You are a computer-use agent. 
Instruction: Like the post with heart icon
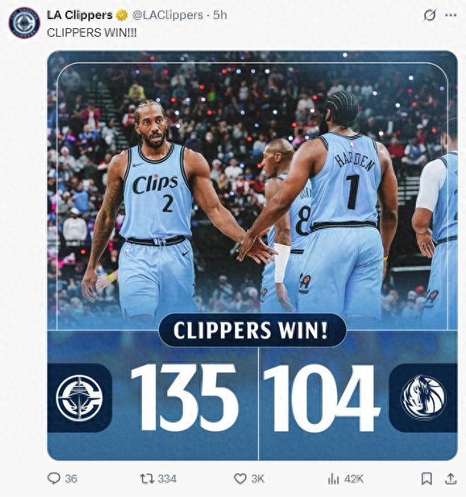coord(240,479)
